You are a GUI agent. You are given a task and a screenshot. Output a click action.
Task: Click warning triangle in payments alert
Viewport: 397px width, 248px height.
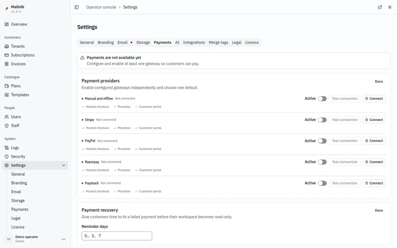tap(82, 58)
